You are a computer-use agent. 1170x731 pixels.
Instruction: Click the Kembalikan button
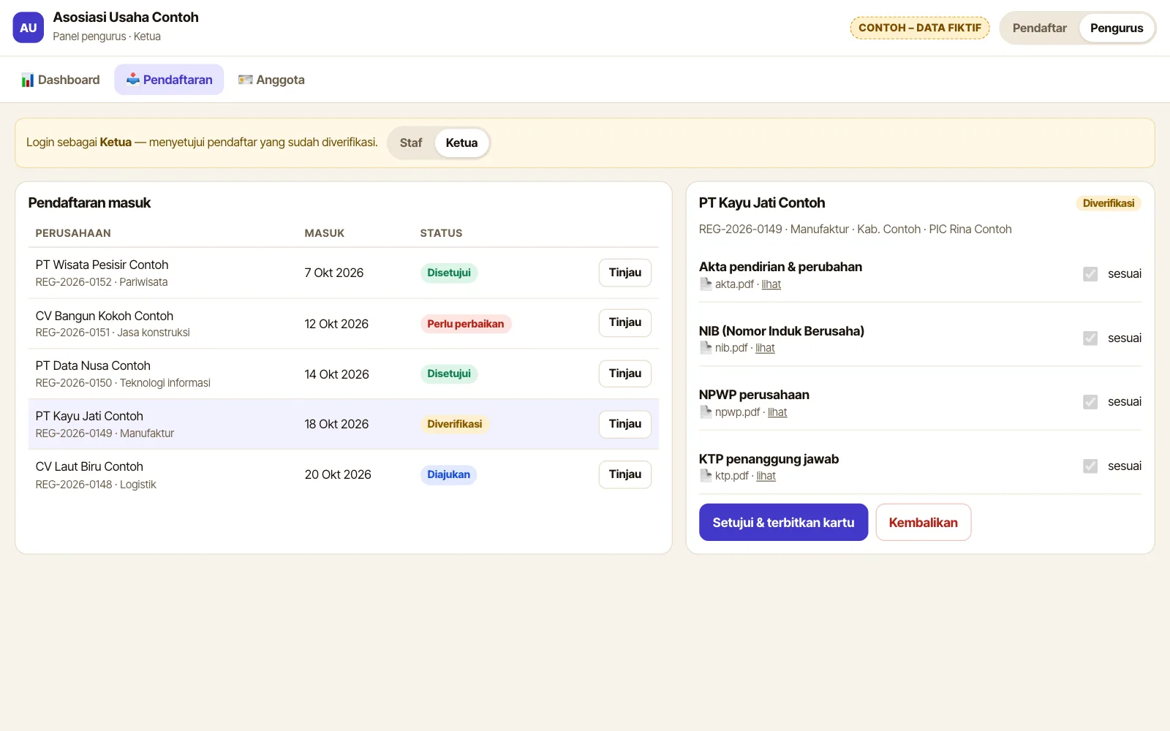click(923, 523)
